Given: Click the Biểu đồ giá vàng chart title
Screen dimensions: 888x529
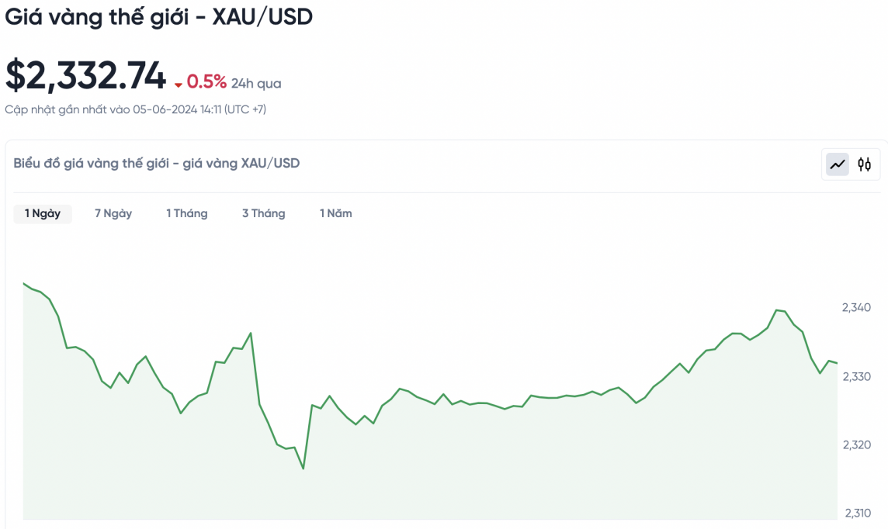Looking at the screenshot, I should pyautogui.click(x=157, y=163).
